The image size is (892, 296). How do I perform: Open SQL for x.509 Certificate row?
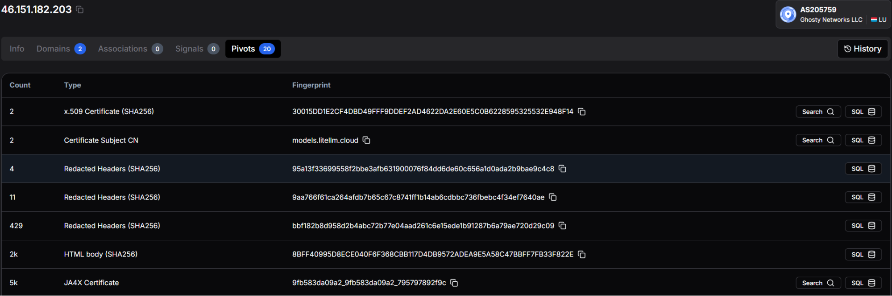[x=863, y=112]
